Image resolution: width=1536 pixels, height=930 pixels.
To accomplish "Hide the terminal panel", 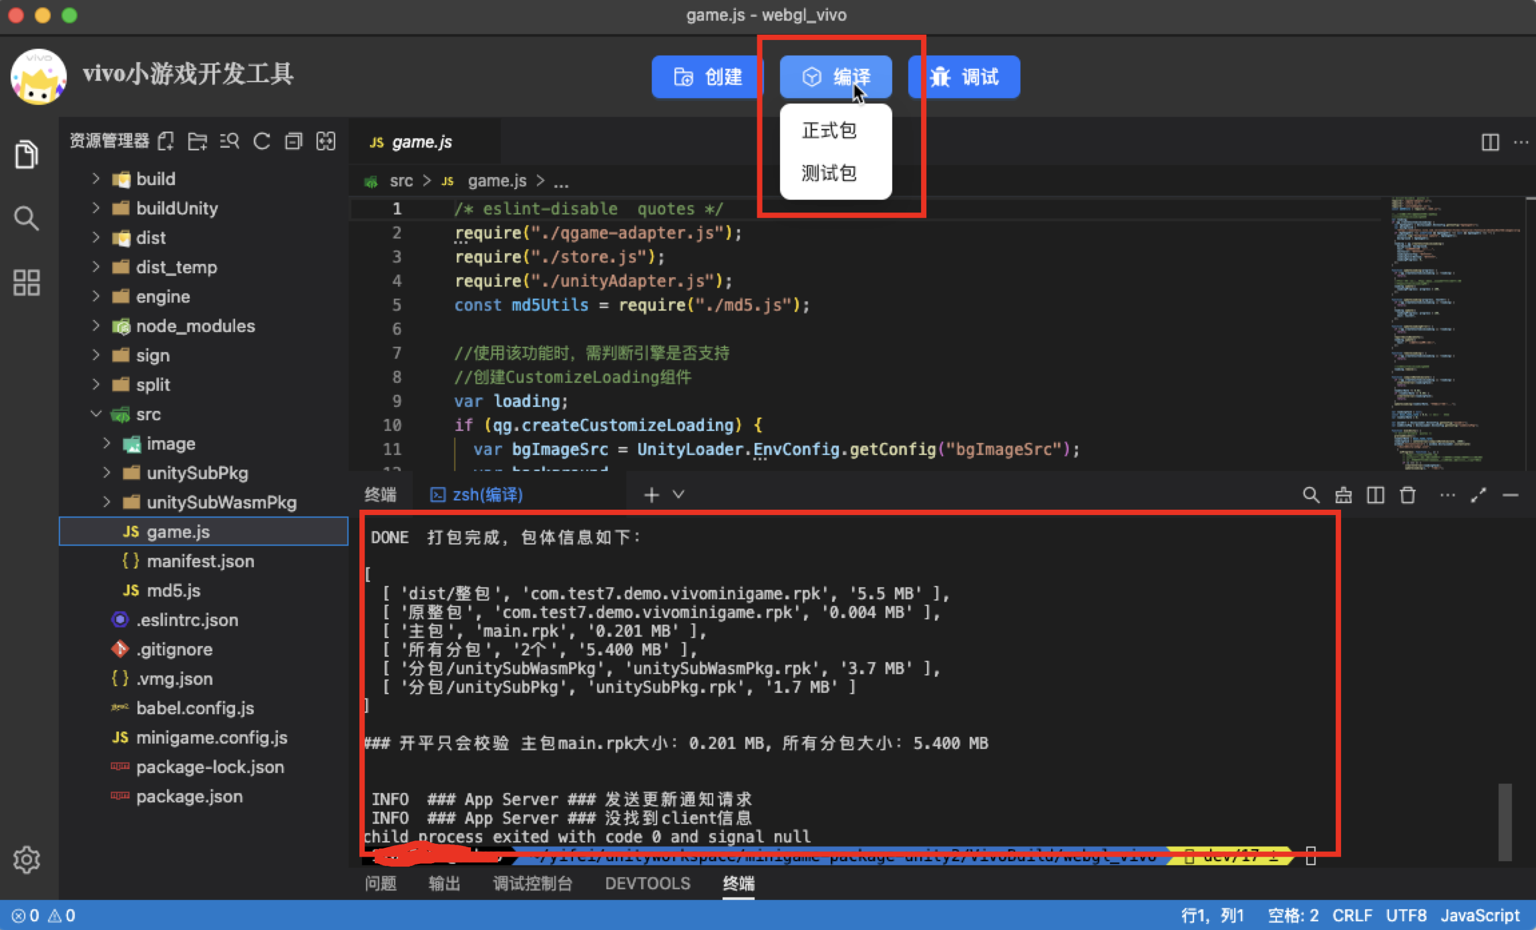I will pos(1511,495).
